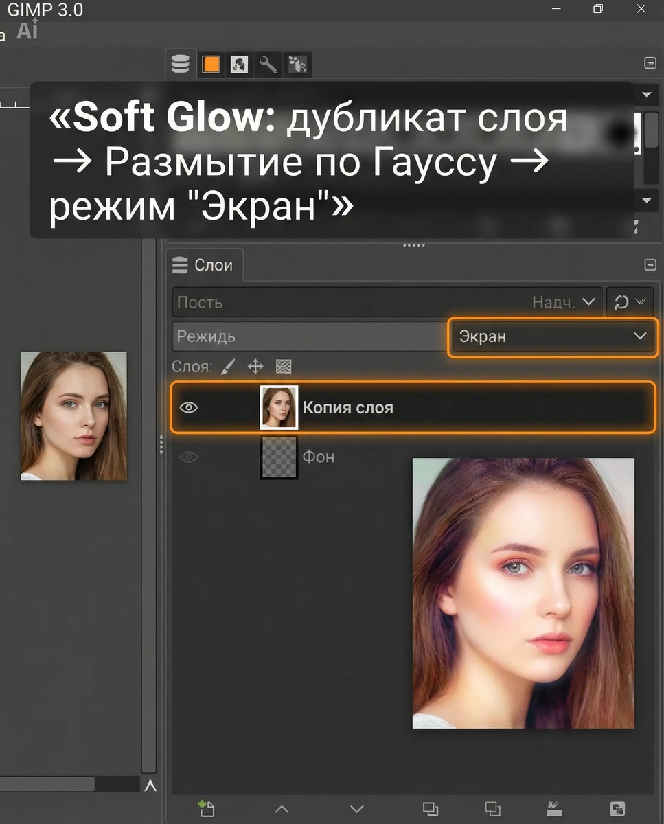The width and height of the screenshot is (664, 824).
Task: Click the large glowing portrait preview
Action: point(523,593)
